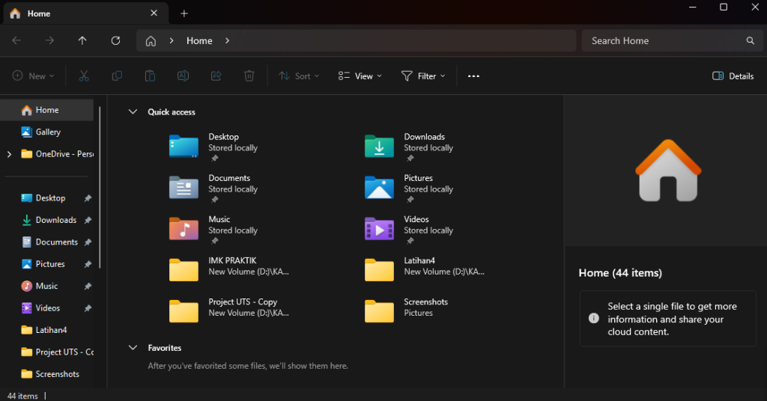
Task: Click the Paste clipboard icon
Action: point(150,76)
